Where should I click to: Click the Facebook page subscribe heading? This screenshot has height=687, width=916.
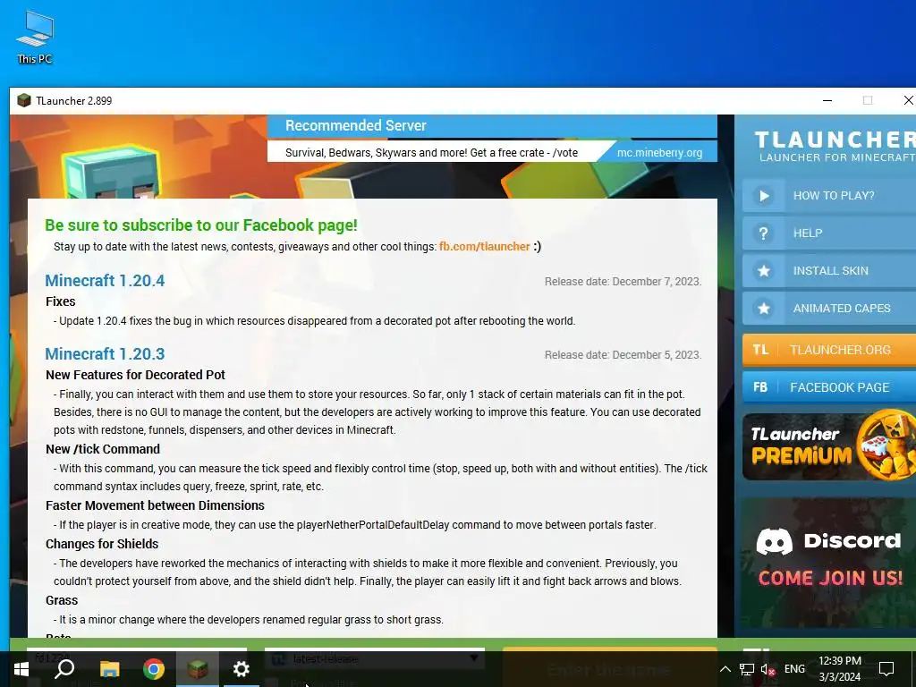click(x=201, y=225)
